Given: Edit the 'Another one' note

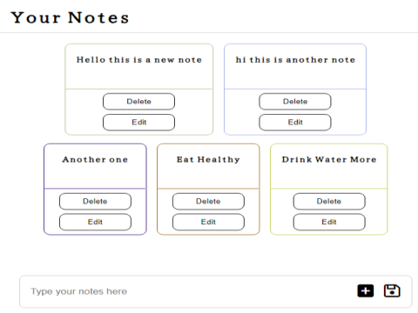Looking at the screenshot, I should pyautogui.click(x=95, y=222).
